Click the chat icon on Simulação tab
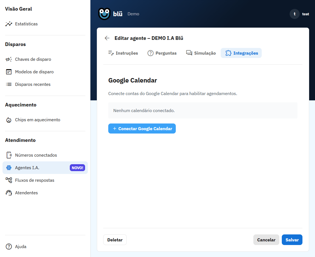The width and height of the screenshot is (315, 257). click(x=189, y=53)
